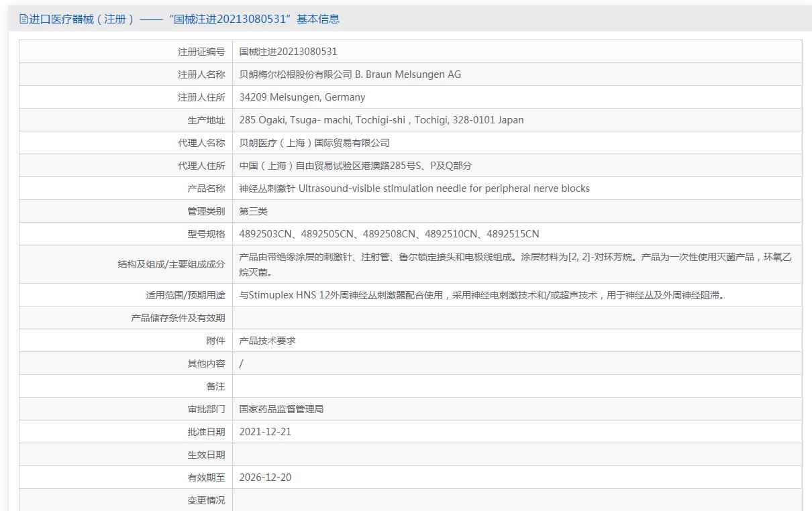Image resolution: width=812 pixels, height=511 pixels.
Task: Click the address 34209 Melsungen, Germany
Action: coord(302,97)
